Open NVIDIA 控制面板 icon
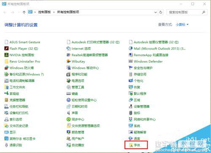The image size is (211, 153). click(6, 55)
